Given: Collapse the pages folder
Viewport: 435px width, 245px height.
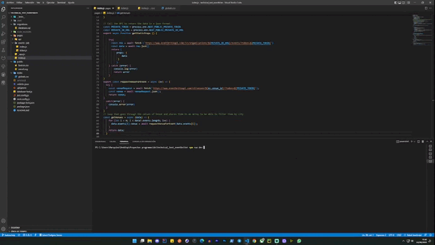Looking at the screenshot, I should click(x=20, y=35).
